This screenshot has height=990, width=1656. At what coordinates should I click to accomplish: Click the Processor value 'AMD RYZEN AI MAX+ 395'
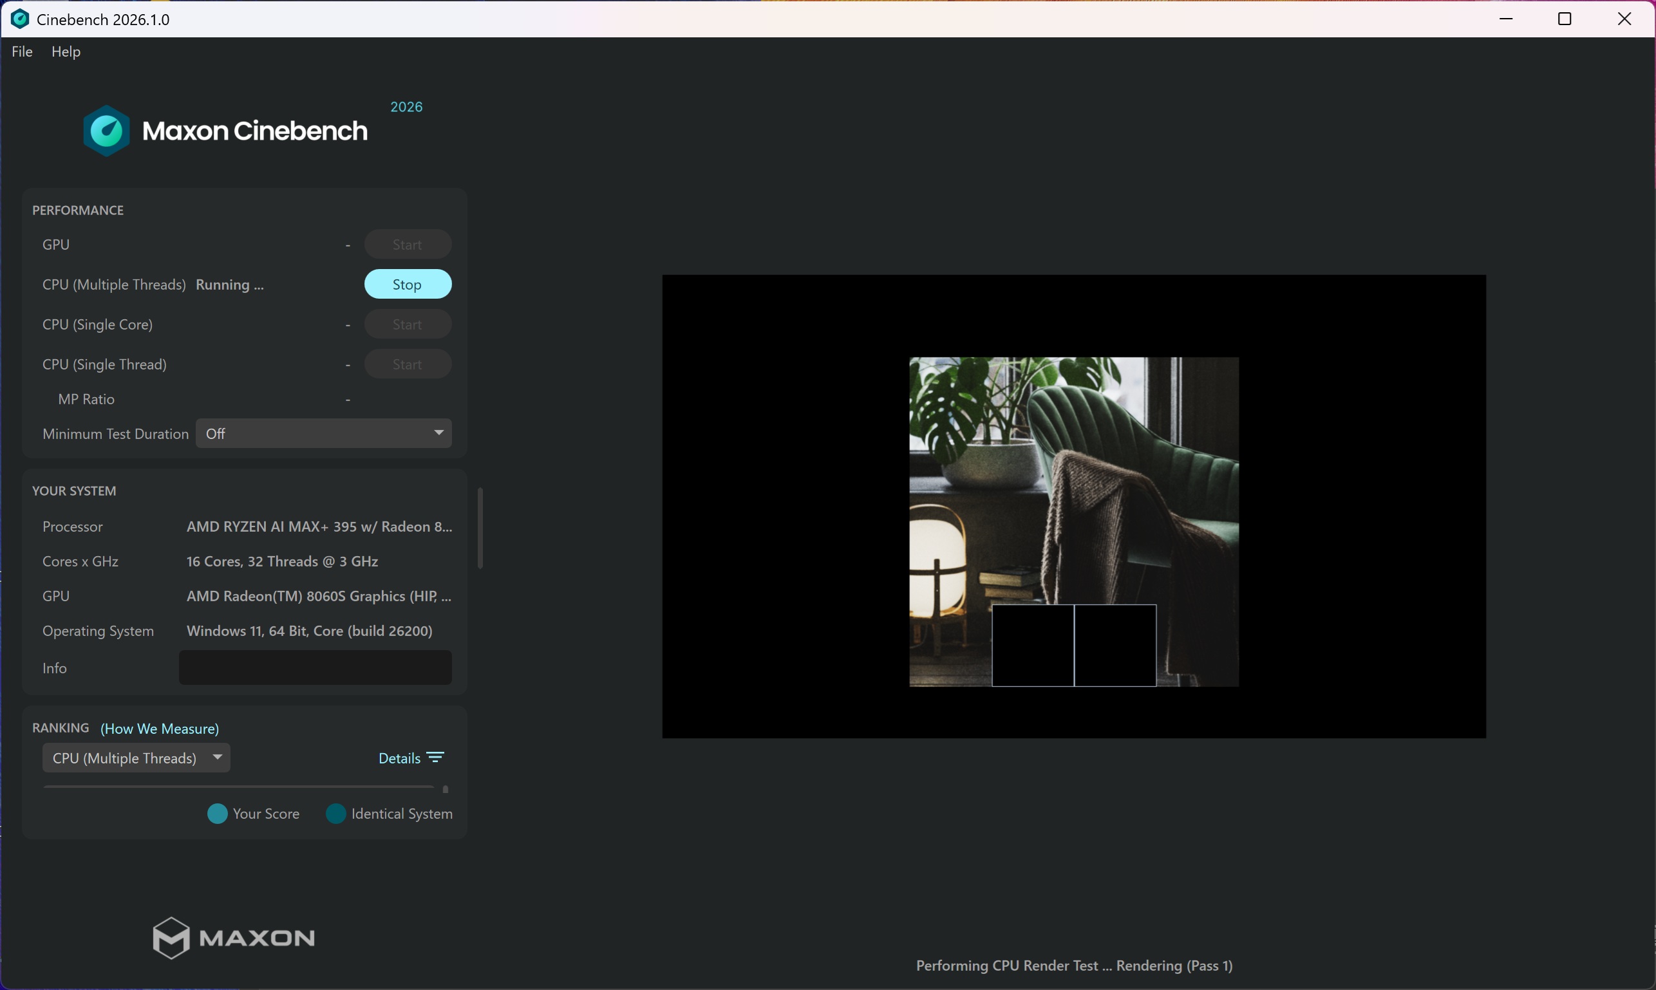click(319, 527)
